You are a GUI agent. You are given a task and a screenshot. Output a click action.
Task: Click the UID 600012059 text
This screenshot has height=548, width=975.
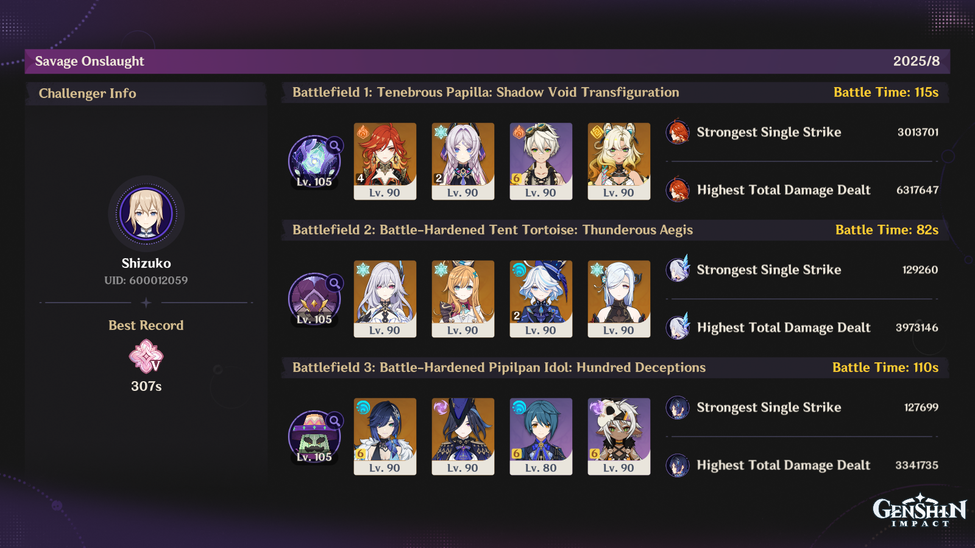click(146, 281)
